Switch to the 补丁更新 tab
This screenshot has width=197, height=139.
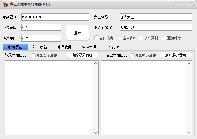click(x=40, y=47)
